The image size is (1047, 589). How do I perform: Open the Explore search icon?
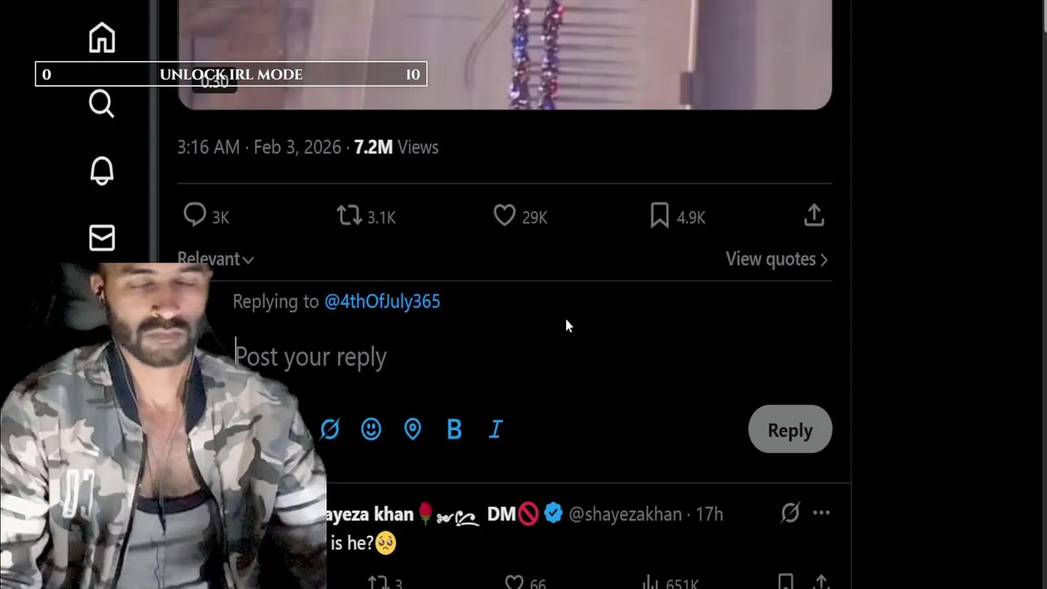point(101,104)
